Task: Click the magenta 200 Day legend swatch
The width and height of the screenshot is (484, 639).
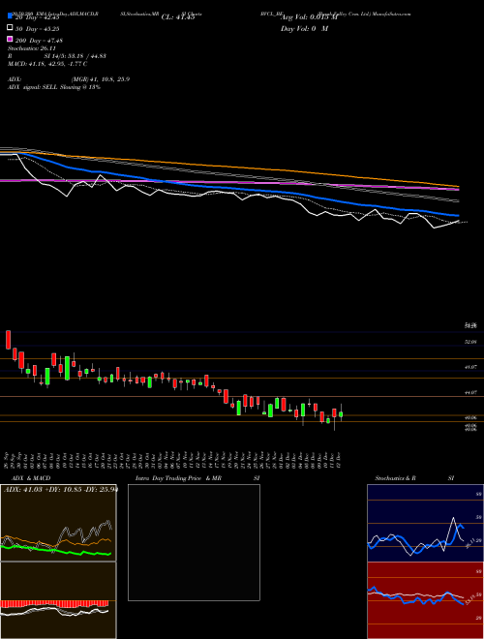Action: click(x=10, y=40)
